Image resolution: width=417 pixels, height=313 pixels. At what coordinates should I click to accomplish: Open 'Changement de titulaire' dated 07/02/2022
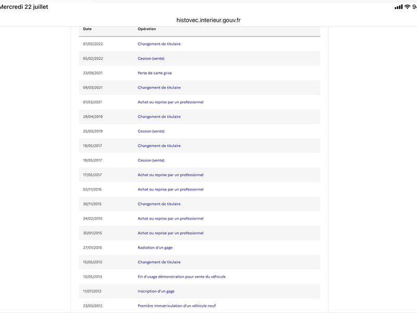coord(159,44)
